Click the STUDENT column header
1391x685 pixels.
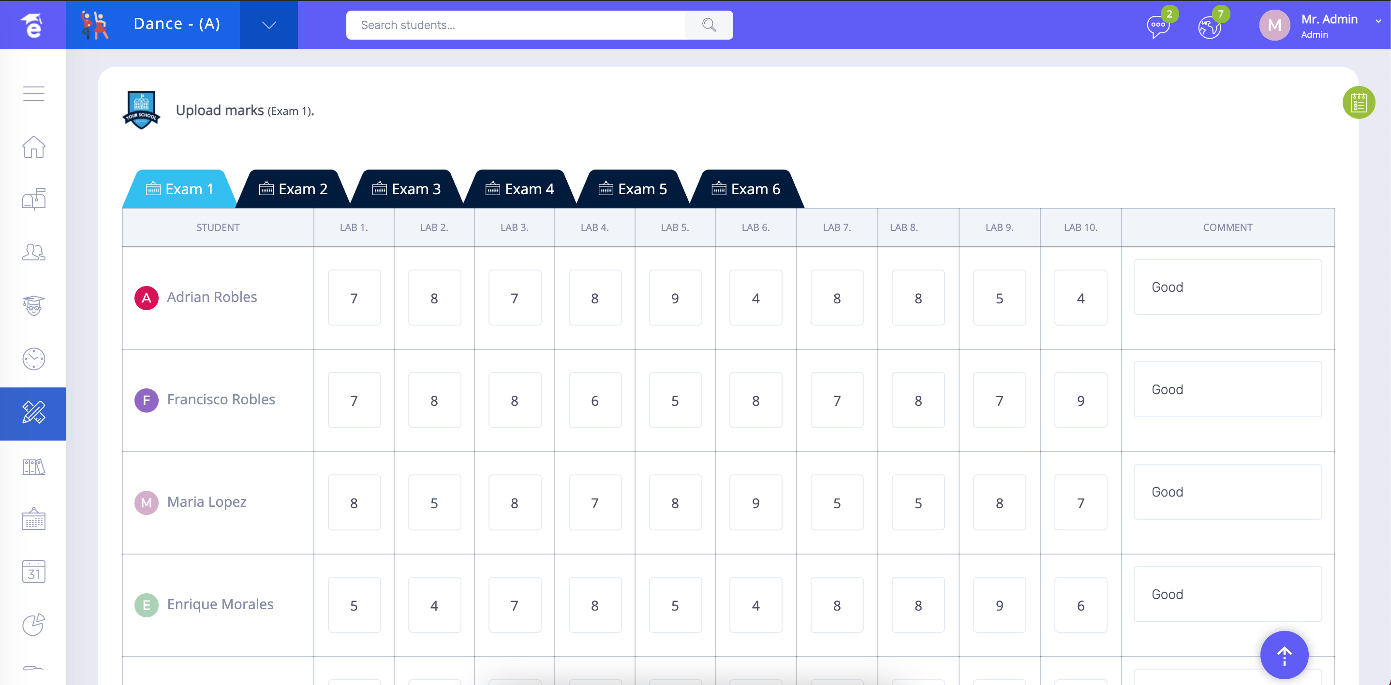click(x=218, y=228)
